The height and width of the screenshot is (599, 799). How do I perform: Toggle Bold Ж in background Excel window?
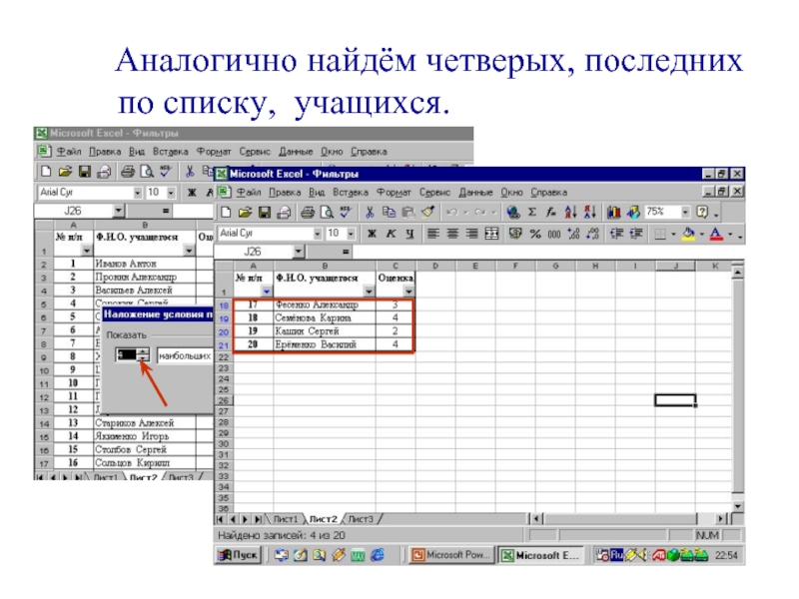point(192,193)
